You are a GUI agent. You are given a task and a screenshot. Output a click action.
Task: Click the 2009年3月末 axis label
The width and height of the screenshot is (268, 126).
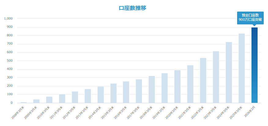tap(31, 113)
